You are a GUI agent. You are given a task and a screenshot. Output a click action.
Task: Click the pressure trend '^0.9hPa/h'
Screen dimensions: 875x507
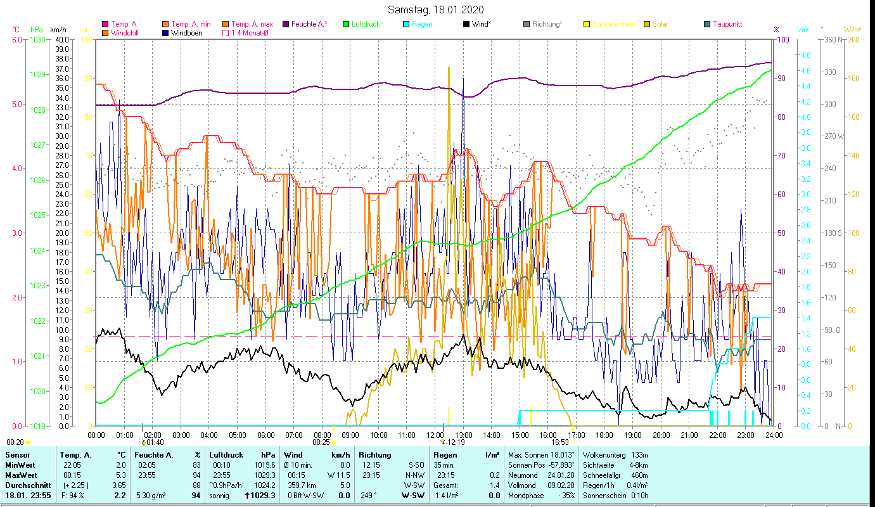point(227,485)
